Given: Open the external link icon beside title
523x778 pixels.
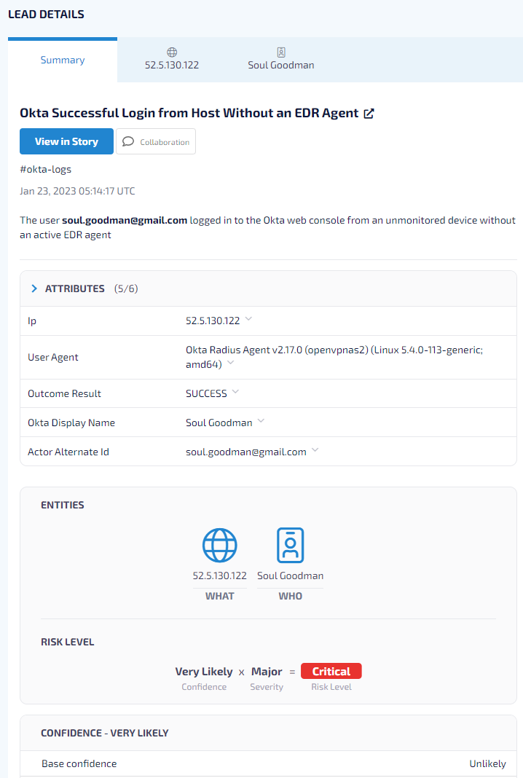Looking at the screenshot, I should [x=369, y=114].
